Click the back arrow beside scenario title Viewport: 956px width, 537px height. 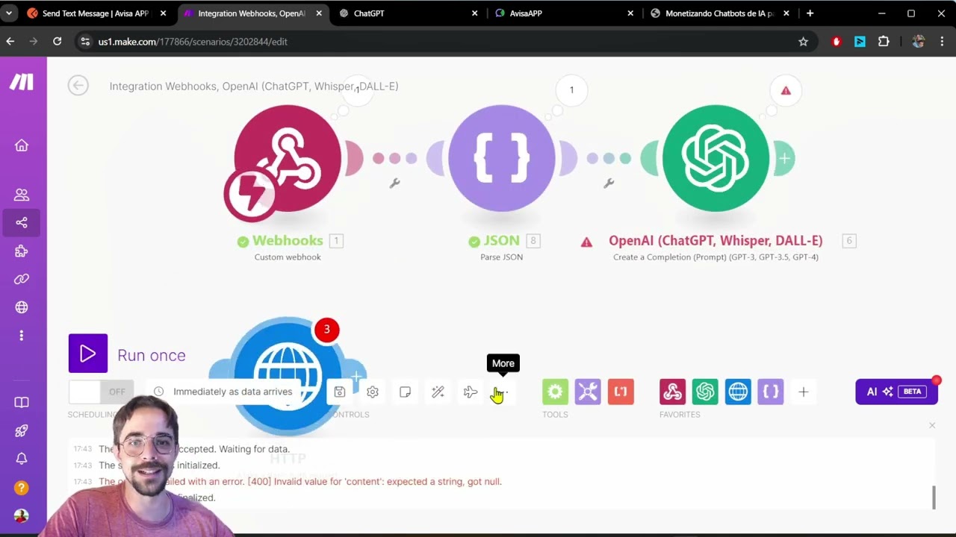pyautogui.click(x=78, y=86)
